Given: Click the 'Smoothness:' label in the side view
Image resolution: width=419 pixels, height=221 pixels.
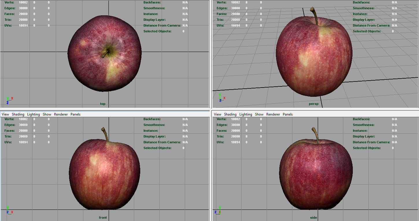Looking at the screenshot, I should coord(363,125).
